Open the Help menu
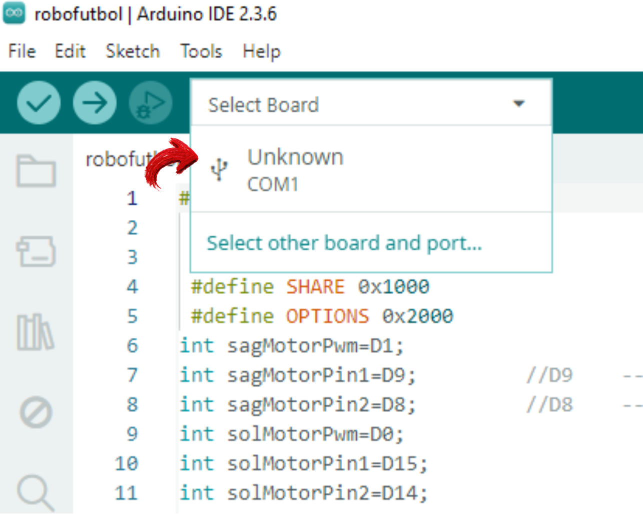The image size is (643, 514). click(x=262, y=51)
